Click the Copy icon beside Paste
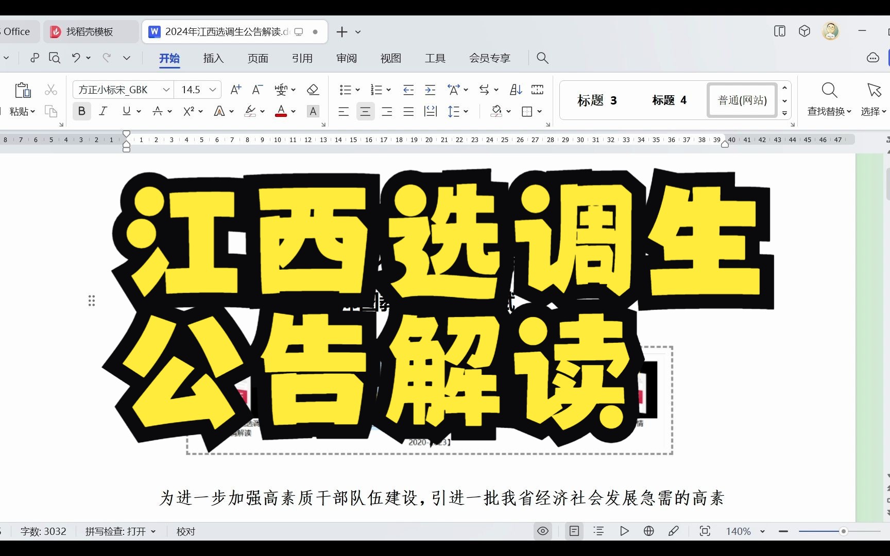The width and height of the screenshot is (890, 556). click(51, 111)
